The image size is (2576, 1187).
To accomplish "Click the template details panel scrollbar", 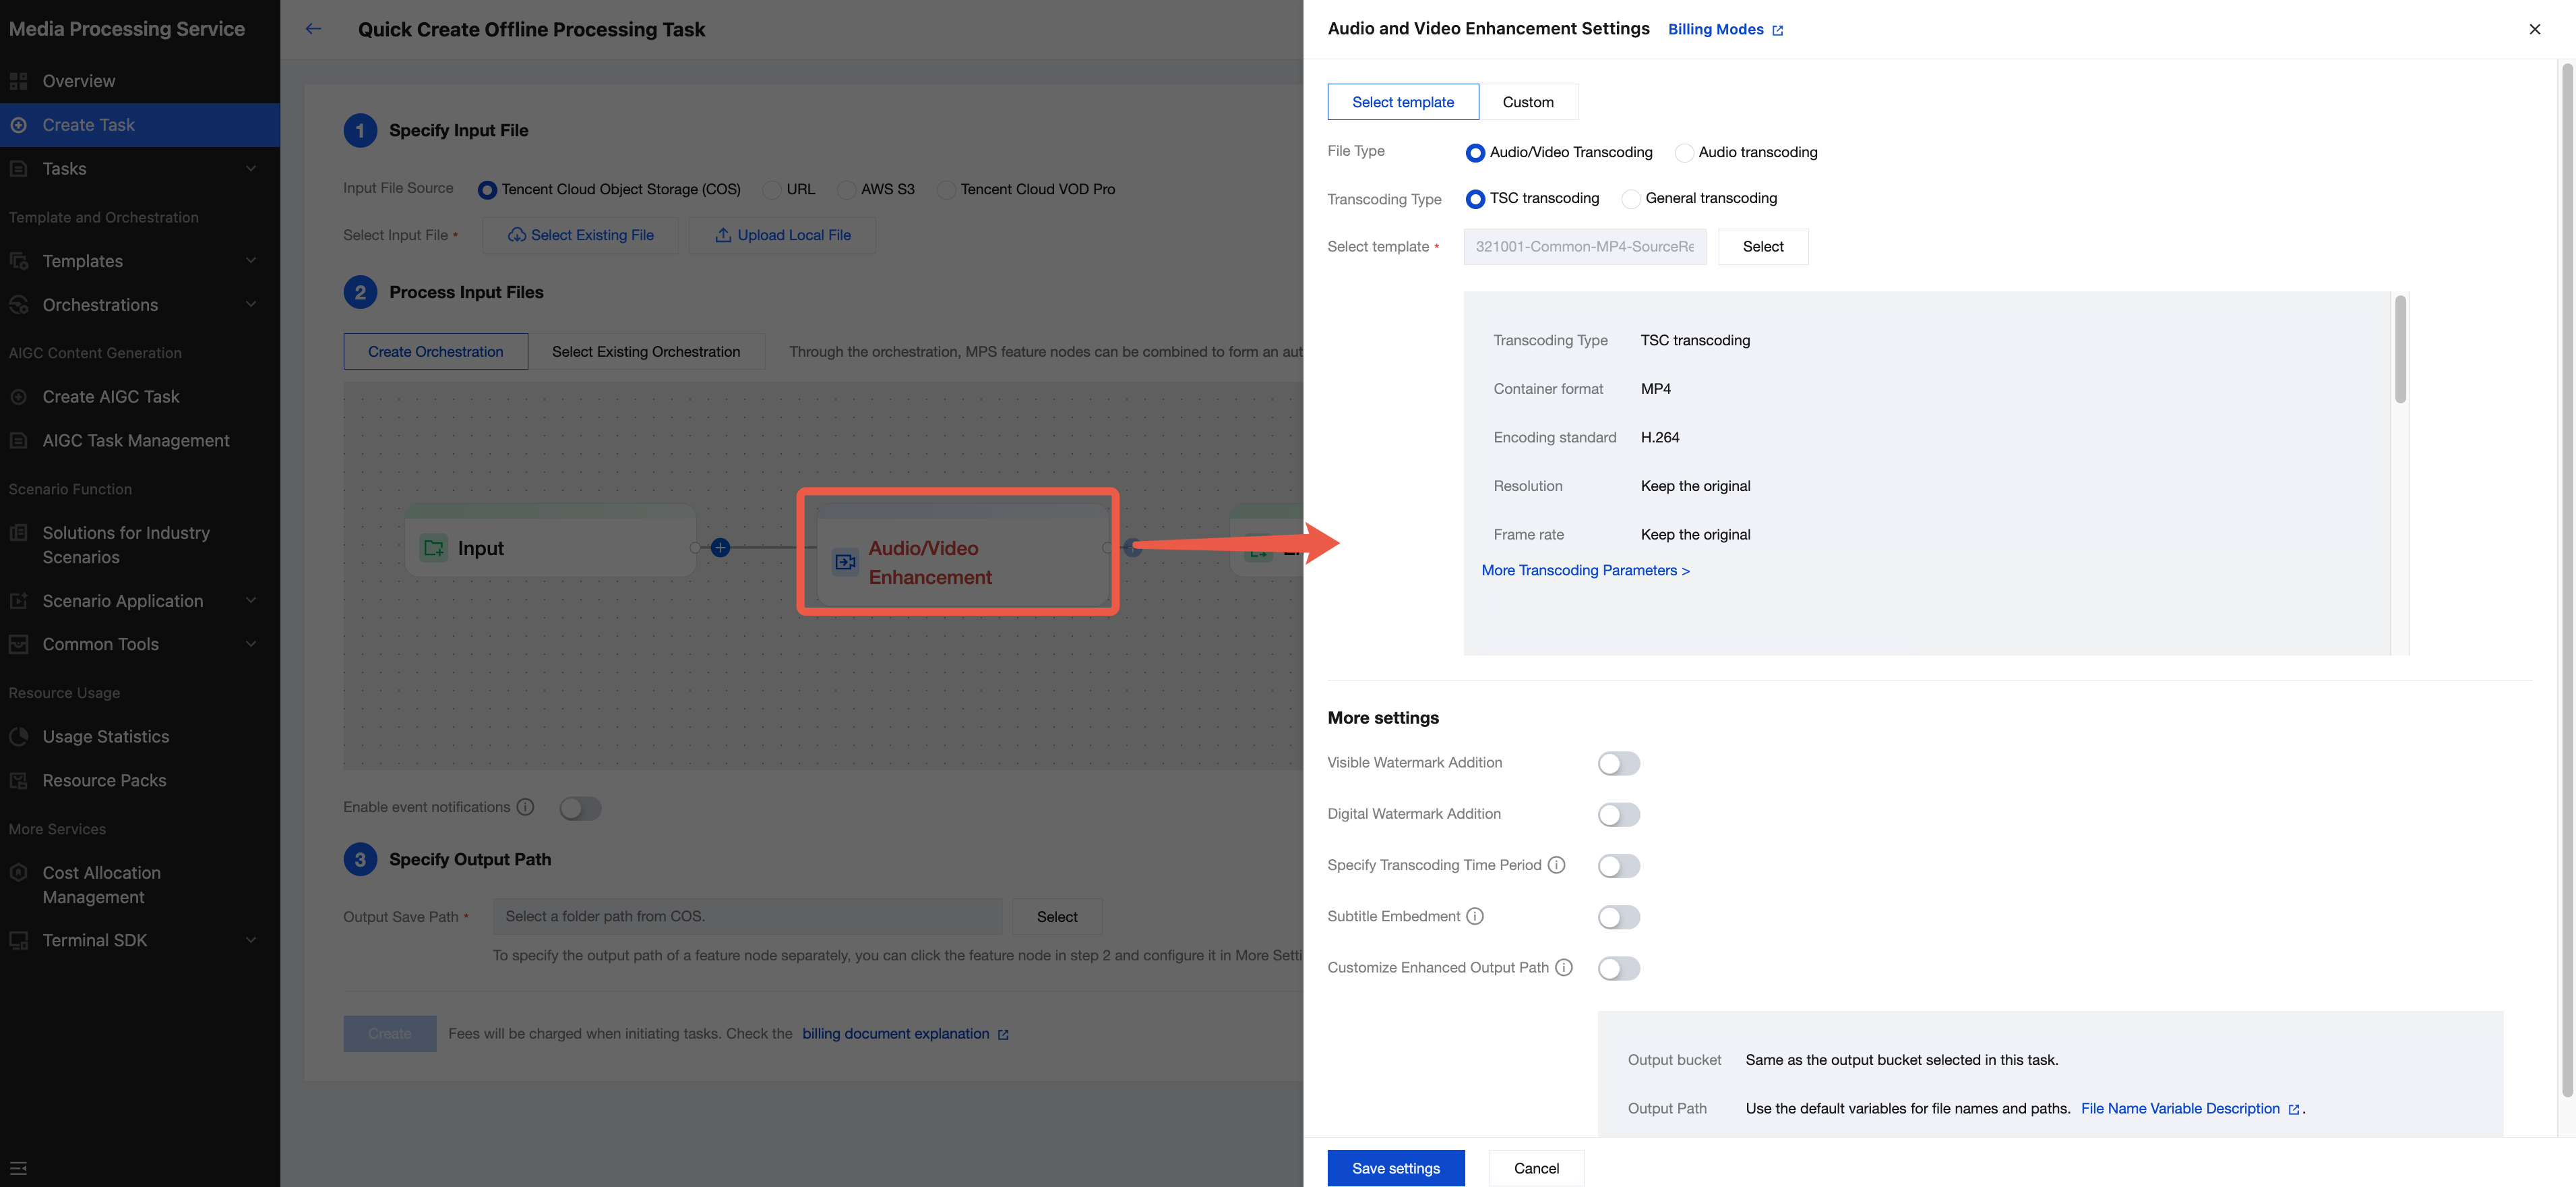I will coord(2400,350).
